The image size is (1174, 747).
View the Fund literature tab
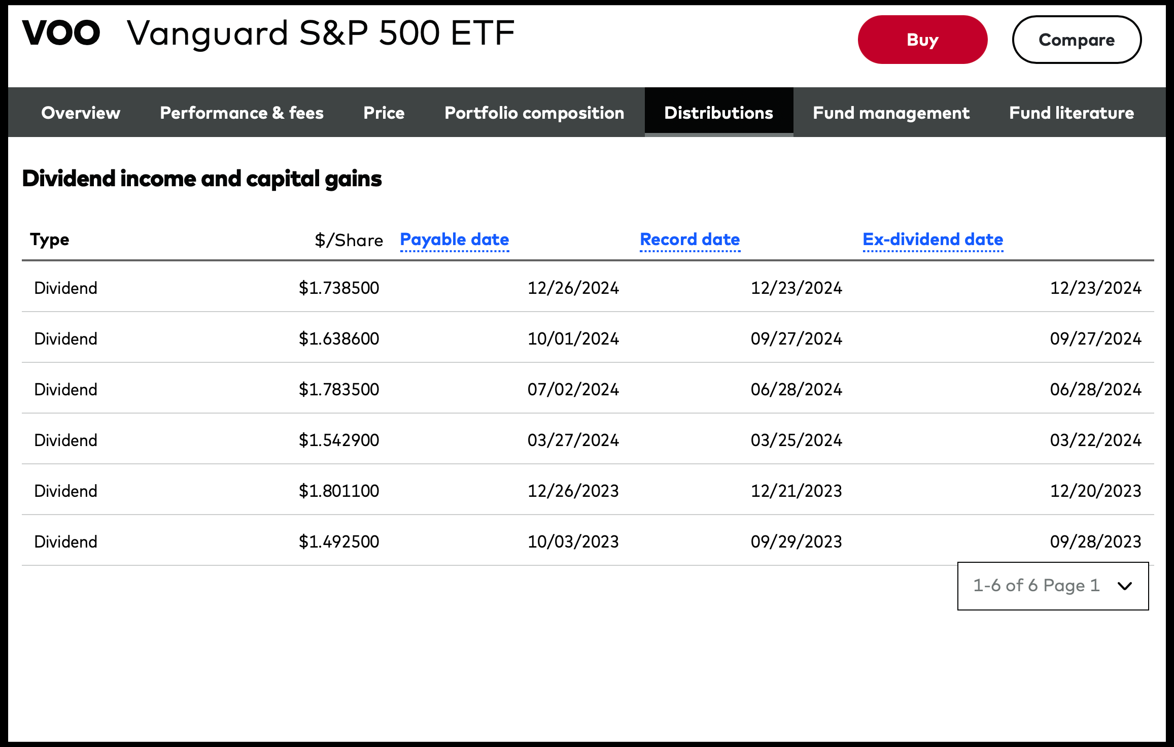[1071, 113]
